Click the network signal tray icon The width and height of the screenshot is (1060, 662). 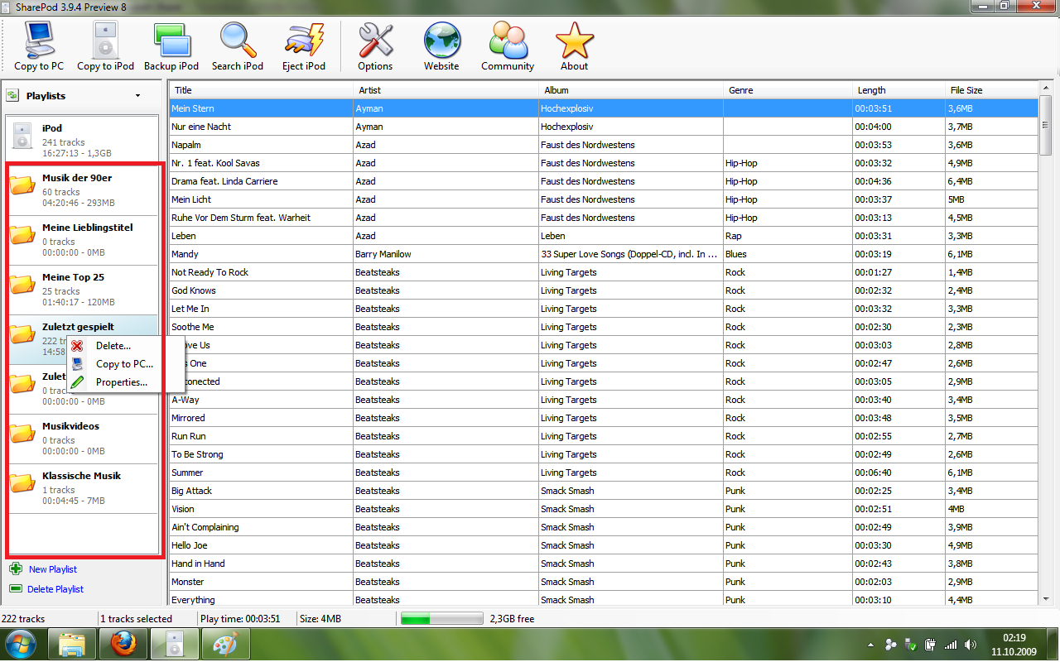click(x=951, y=645)
